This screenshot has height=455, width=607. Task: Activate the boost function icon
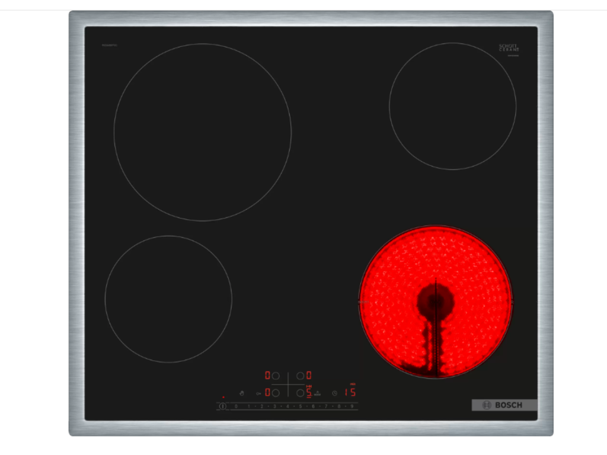coord(317,393)
